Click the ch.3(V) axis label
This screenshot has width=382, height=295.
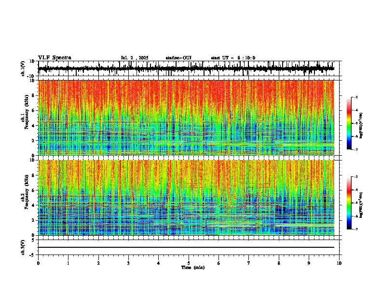23,247
